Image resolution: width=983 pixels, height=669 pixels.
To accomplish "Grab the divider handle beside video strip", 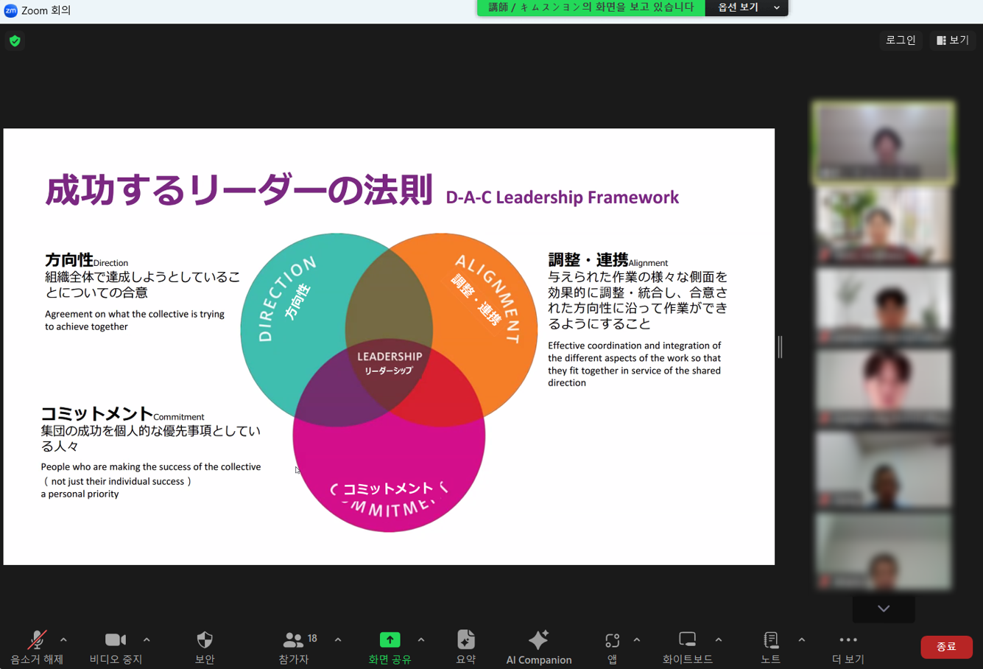I will tap(780, 347).
